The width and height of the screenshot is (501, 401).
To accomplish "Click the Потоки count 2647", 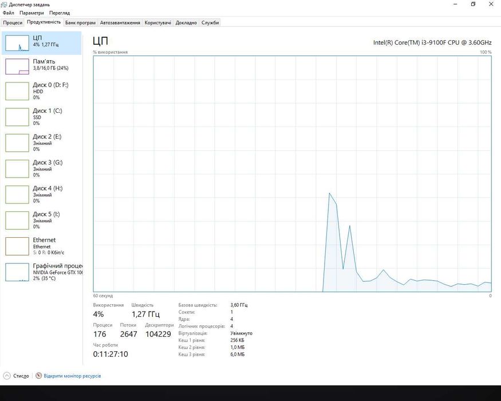I will coord(128,334).
